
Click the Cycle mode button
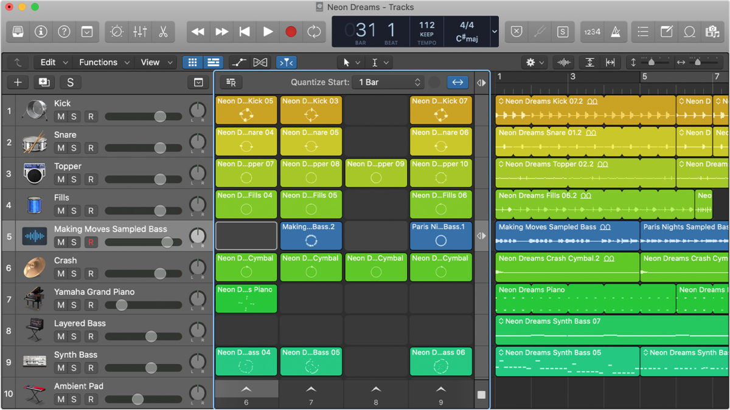tap(314, 32)
